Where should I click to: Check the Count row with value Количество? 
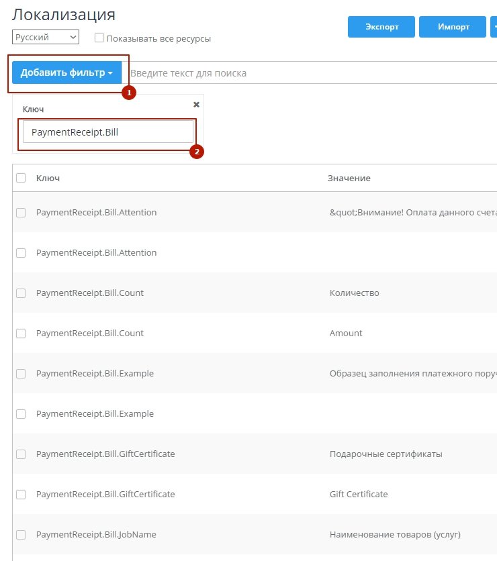pos(21,293)
